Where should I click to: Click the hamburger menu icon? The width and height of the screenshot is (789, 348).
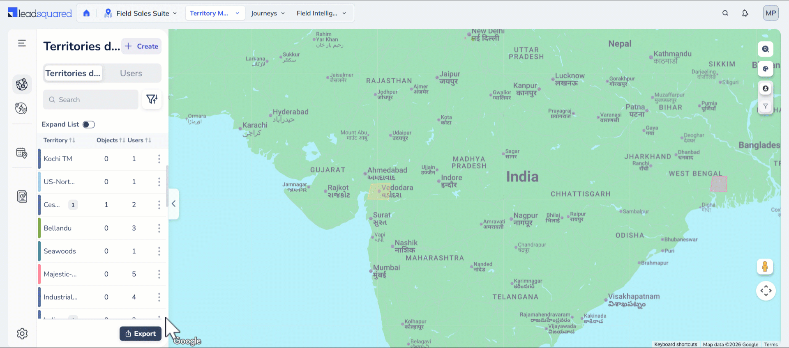pos(22,43)
